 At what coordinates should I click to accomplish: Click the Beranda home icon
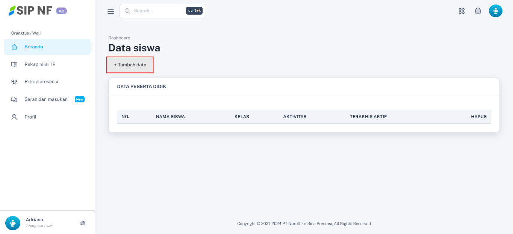pos(14,47)
